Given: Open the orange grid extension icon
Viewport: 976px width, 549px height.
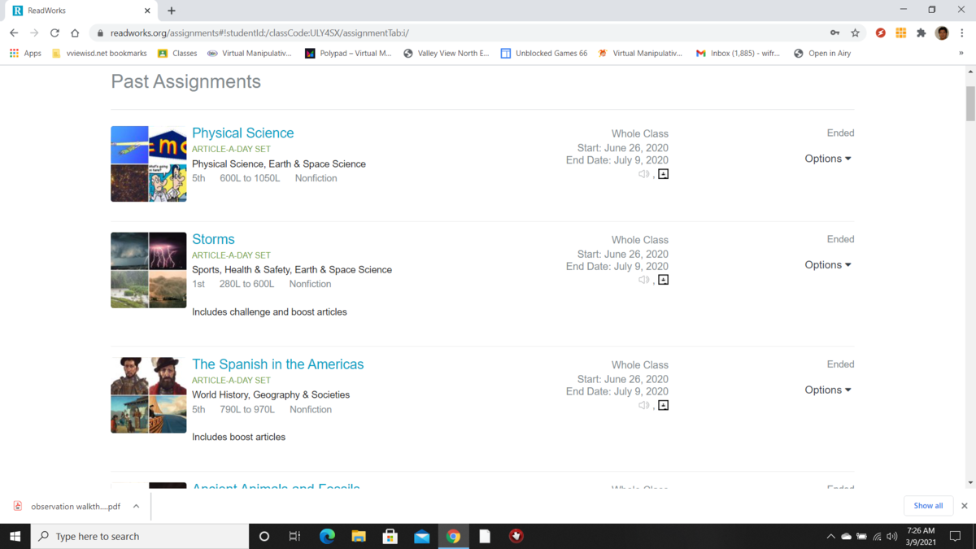Looking at the screenshot, I should 900,33.
